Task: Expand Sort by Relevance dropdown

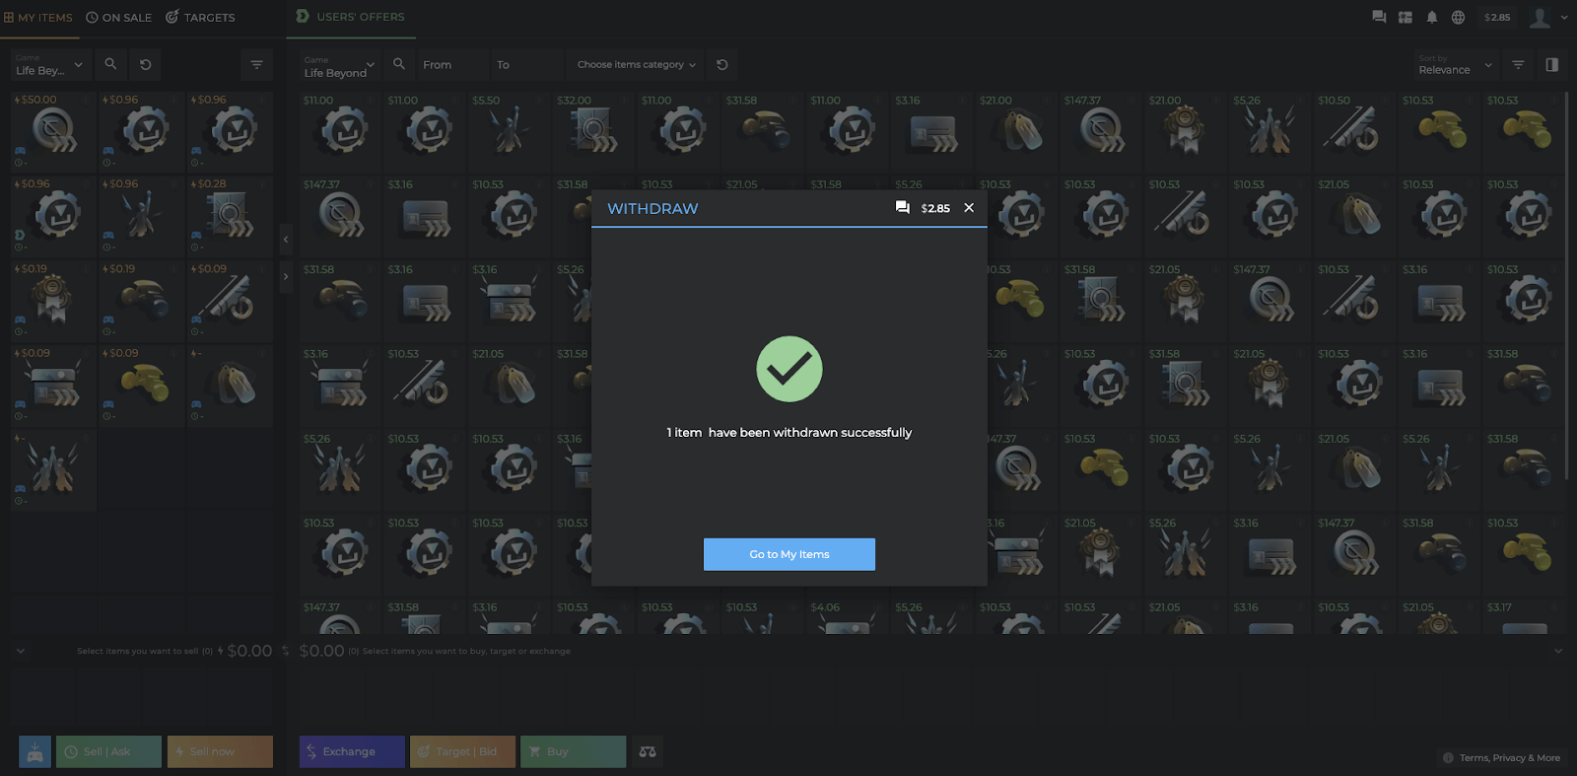Action: [x=1456, y=65]
